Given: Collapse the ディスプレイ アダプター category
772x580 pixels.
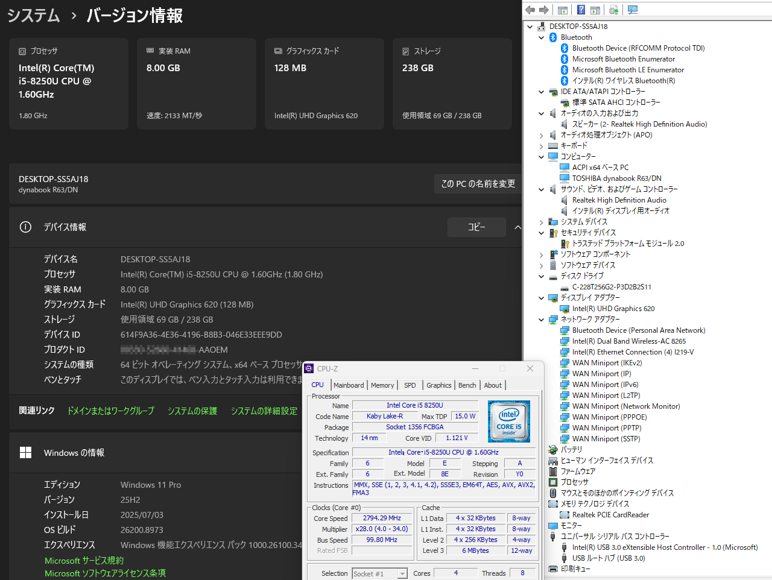Looking at the screenshot, I should [542, 298].
